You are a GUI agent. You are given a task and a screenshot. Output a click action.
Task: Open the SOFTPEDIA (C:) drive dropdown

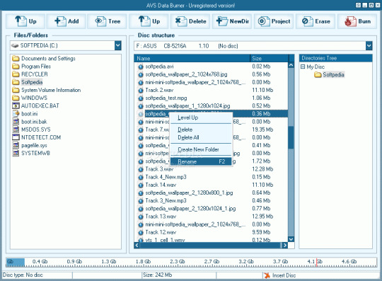[118, 45]
